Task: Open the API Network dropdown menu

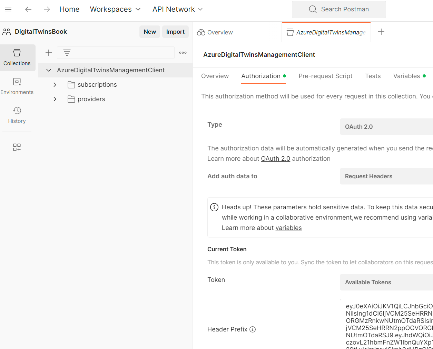Action: [x=177, y=9]
